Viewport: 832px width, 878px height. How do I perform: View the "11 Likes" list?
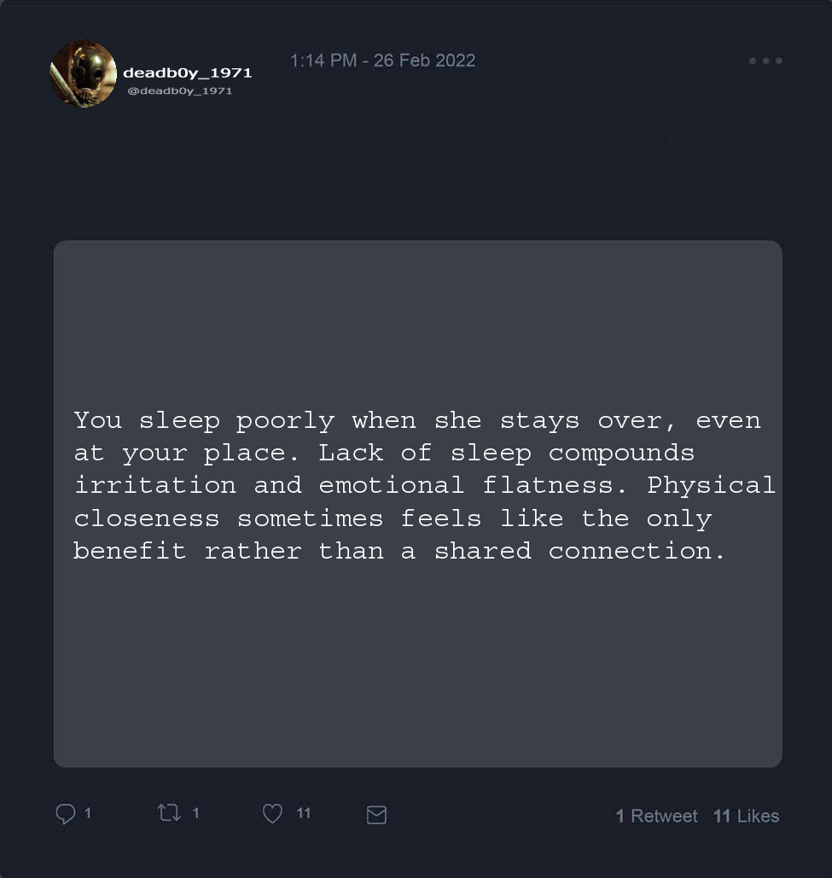(x=746, y=816)
